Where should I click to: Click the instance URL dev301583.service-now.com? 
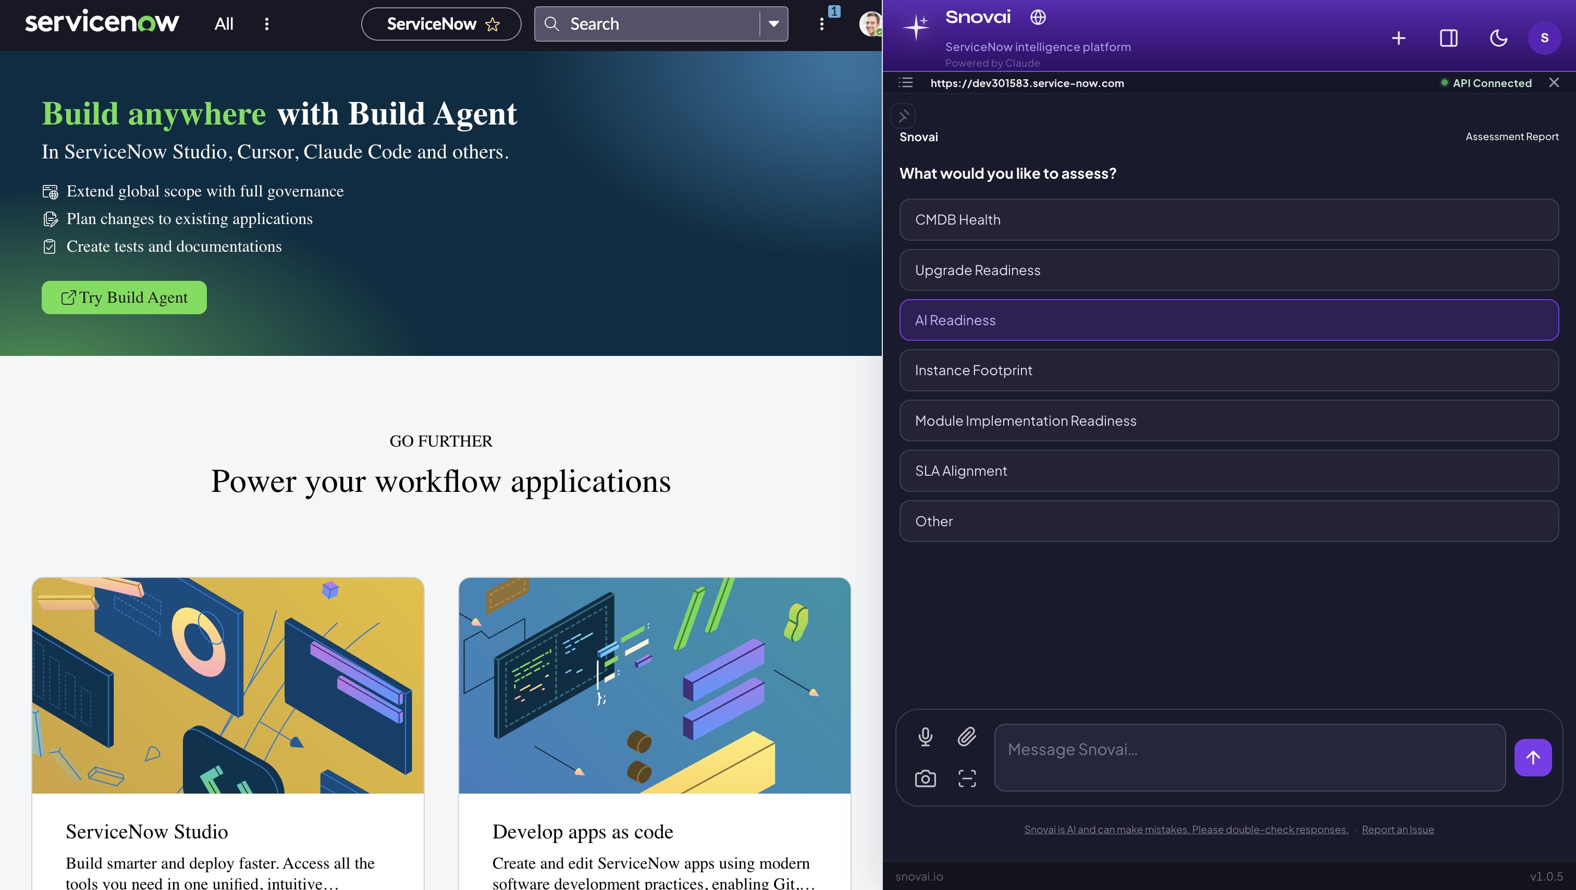tap(1027, 83)
